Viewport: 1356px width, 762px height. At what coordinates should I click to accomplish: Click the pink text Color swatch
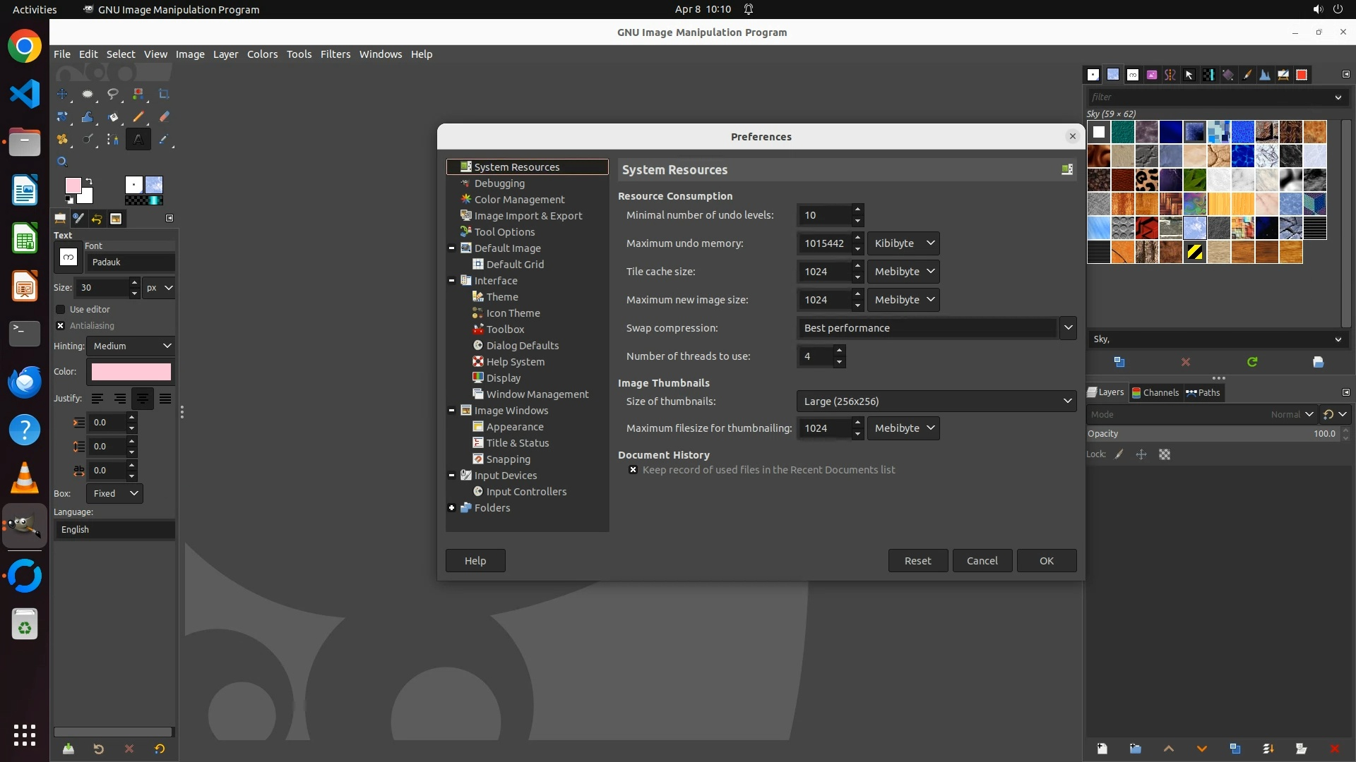pos(131,372)
